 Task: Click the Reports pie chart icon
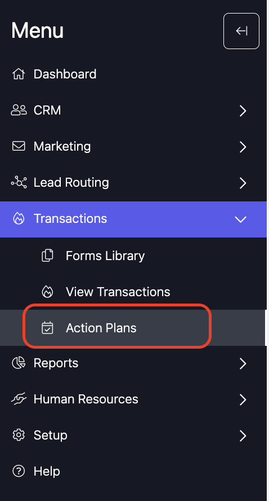coord(19,363)
